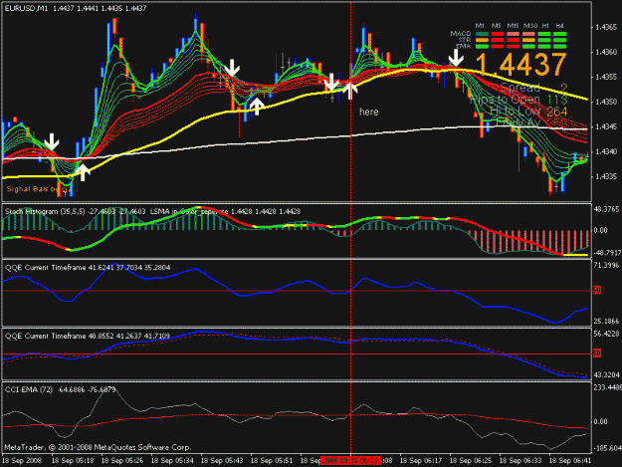Click the 18 Sep 05:43 time label
This screenshot has height=467, width=622.
[222, 461]
